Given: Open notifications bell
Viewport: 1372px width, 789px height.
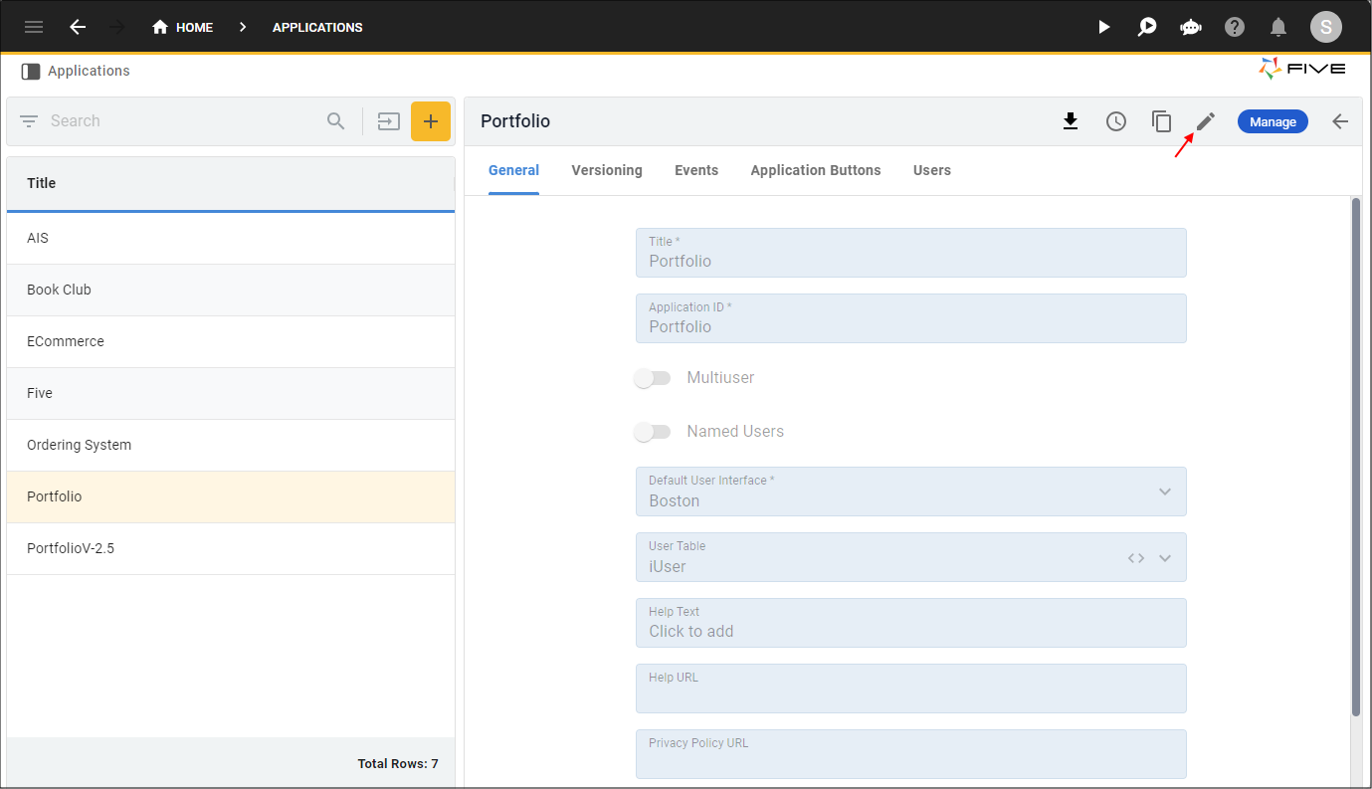Looking at the screenshot, I should coord(1278,27).
